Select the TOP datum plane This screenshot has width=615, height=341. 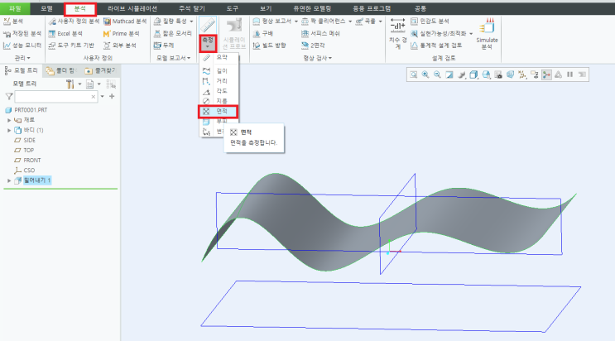point(24,151)
